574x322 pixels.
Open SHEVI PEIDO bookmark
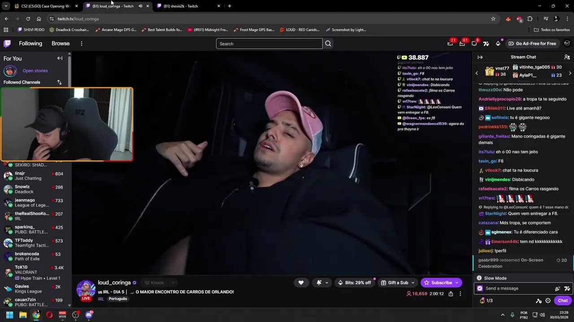tap(31, 30)
